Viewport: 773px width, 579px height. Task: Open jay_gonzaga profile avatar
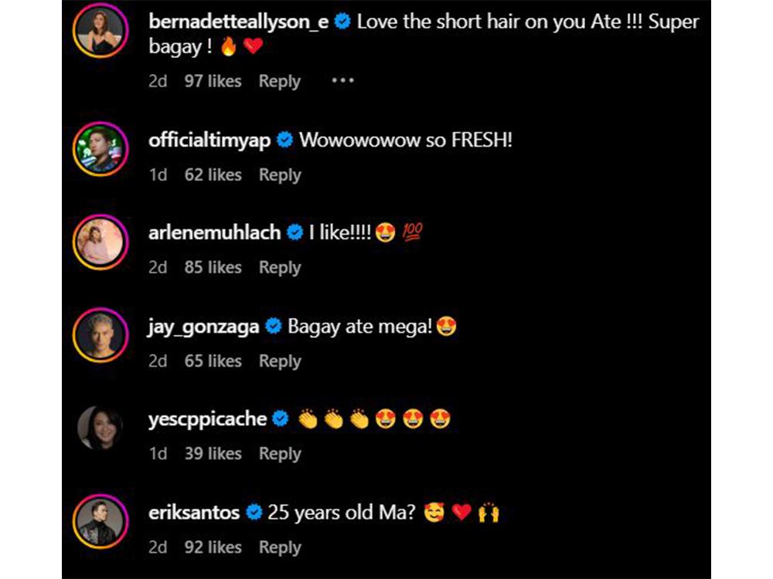click(100, 334)
